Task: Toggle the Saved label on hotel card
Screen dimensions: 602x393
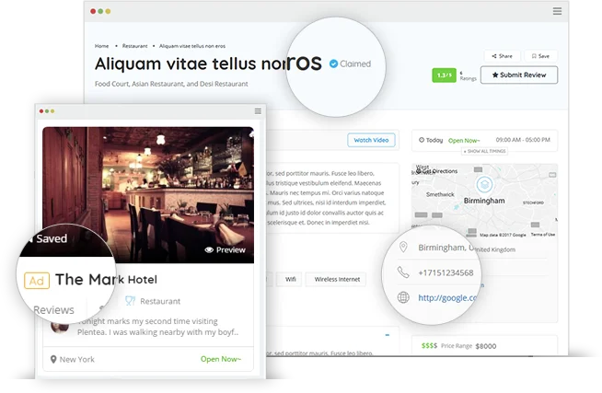Action: click(x=48, y=238)
